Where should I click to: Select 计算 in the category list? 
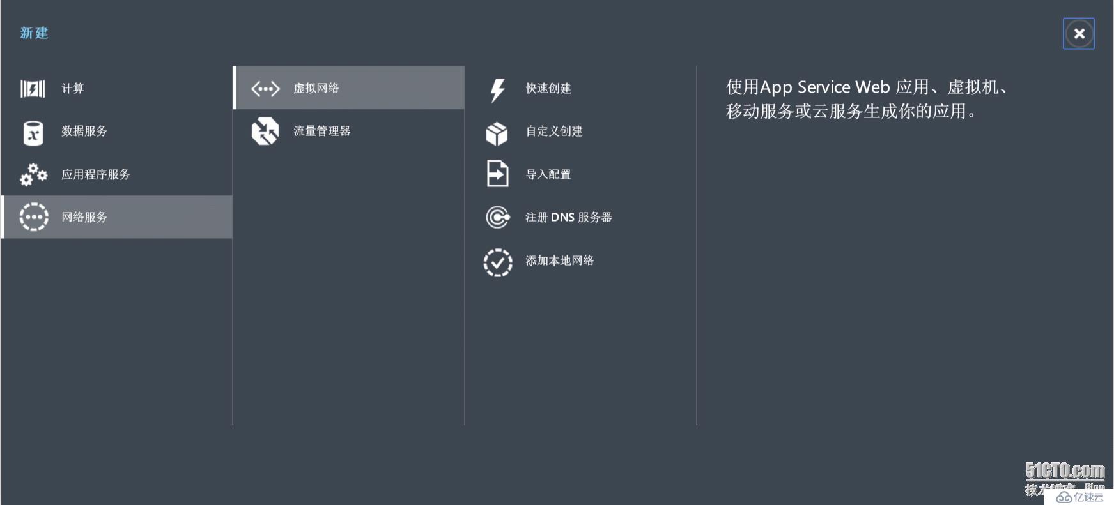(117, 88)
